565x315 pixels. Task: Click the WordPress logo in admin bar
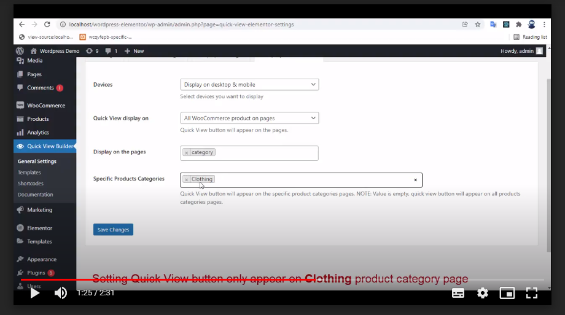pyautogui.click(x=20, y=51)
